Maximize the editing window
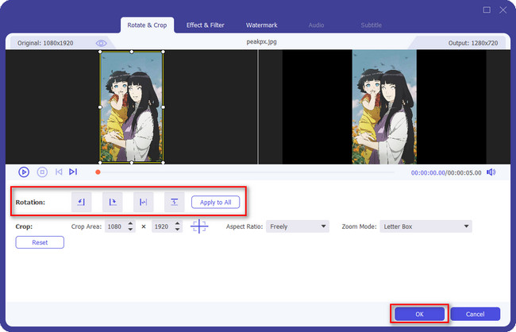The height and width of the screenshot is (332, 516). pos(487,10)
